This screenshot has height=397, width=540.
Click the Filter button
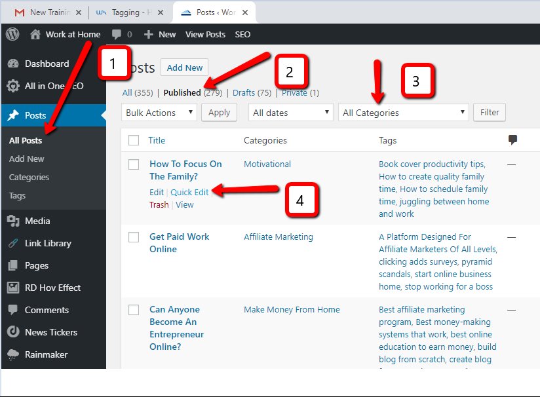pyautogui.click(x=490, y=112)
